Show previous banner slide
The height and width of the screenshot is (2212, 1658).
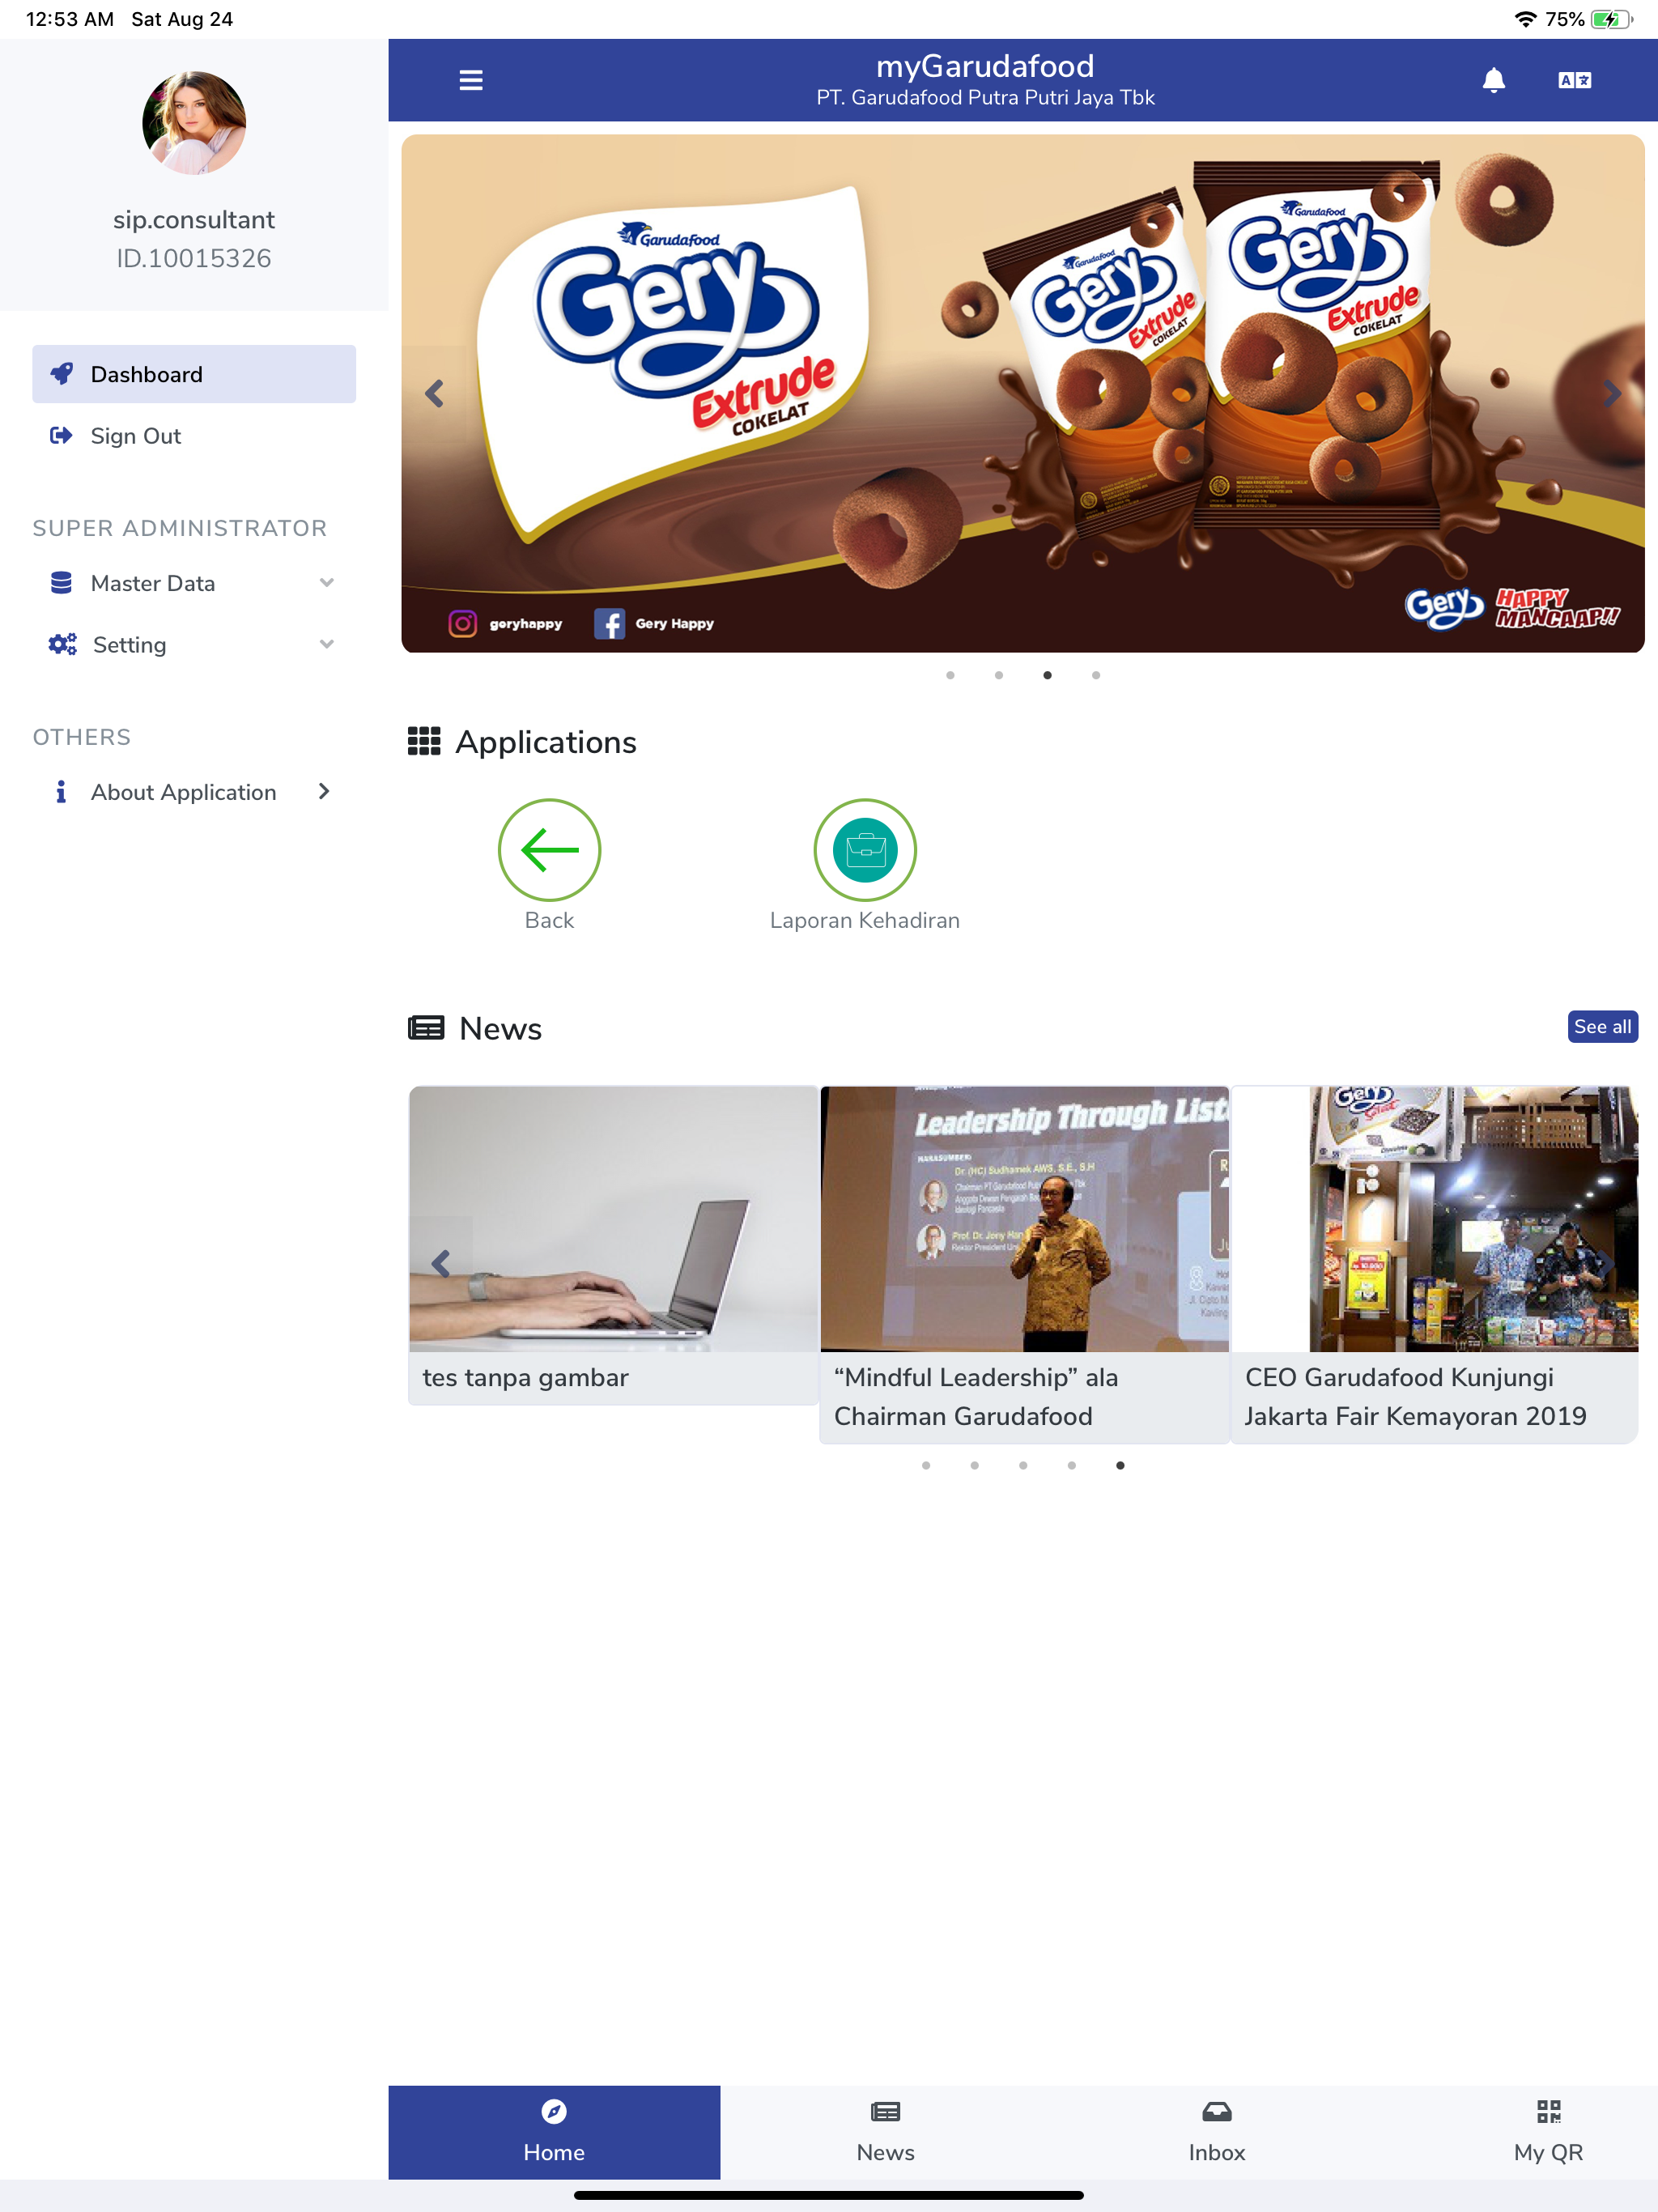click(434, 394)
